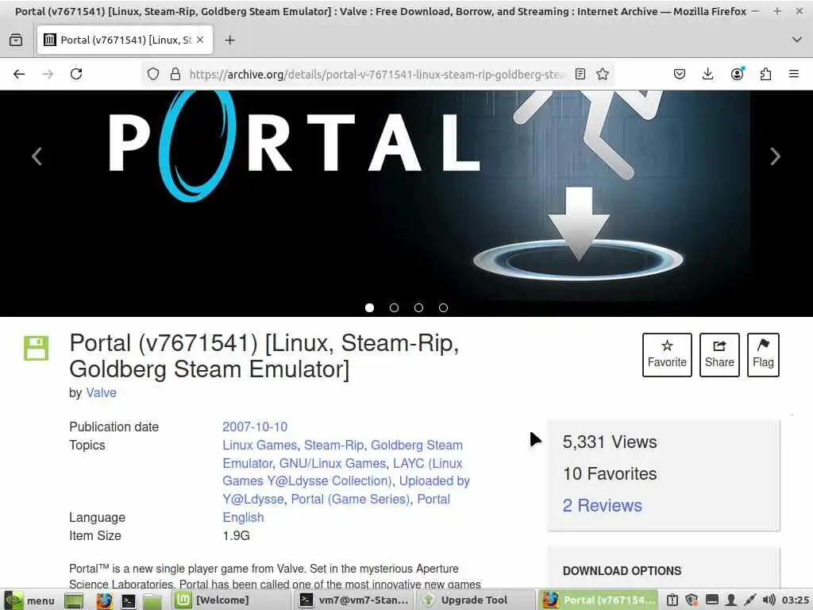Open the Mint menu button
The width and height of the screenshot is (813, 610).
(x=29, y=600)
